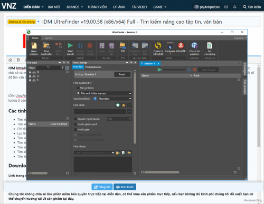Click the Start search ribbon button

coord(70,49)
